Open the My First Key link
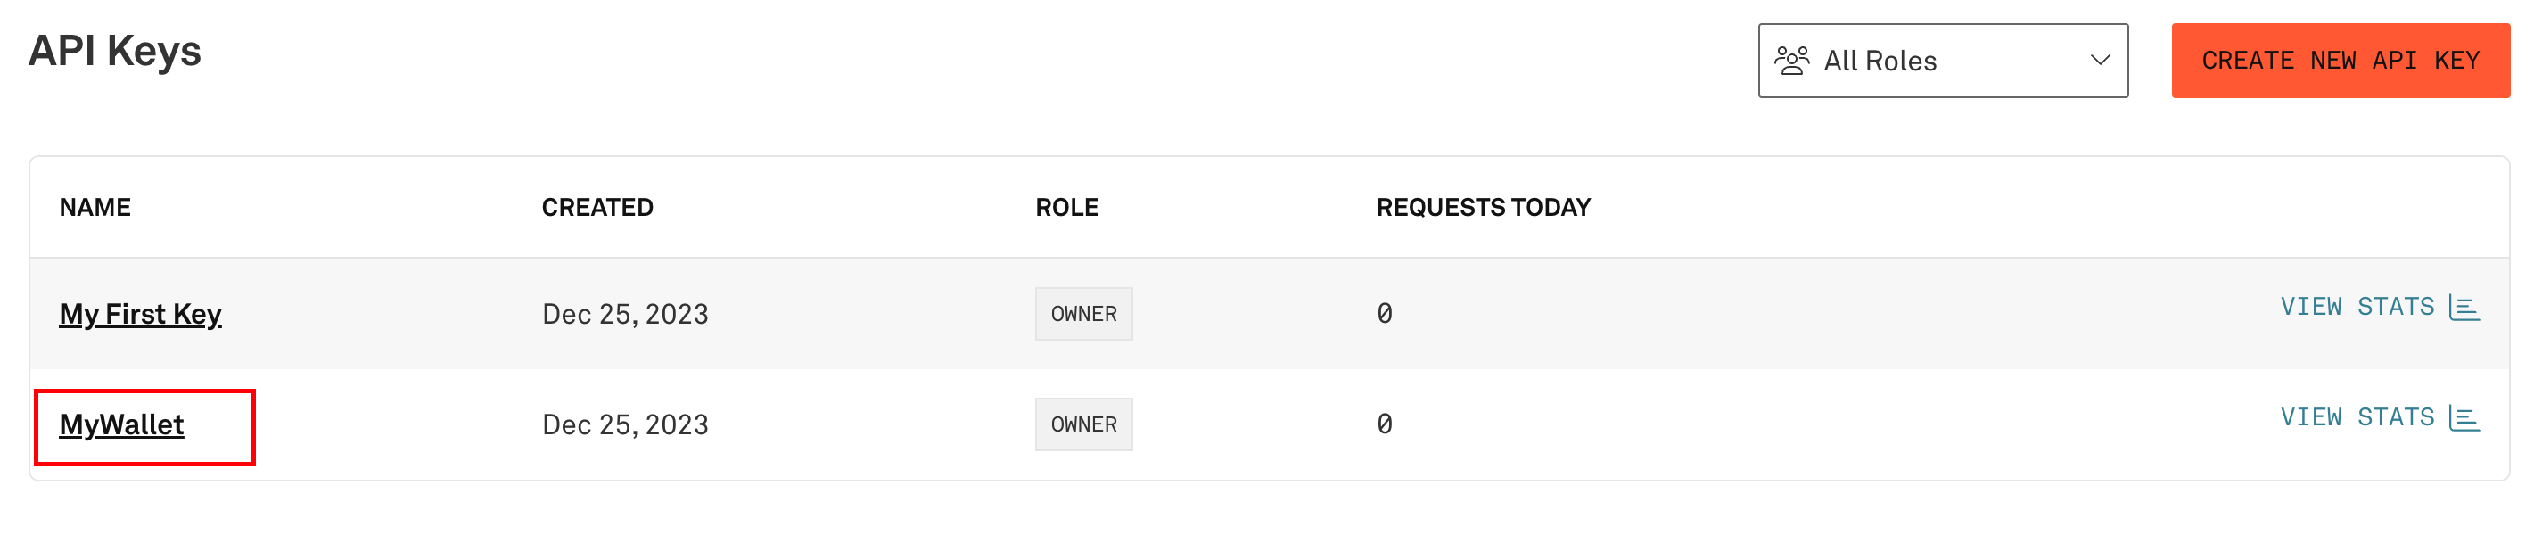The image size is (2534, 535). 141,314
